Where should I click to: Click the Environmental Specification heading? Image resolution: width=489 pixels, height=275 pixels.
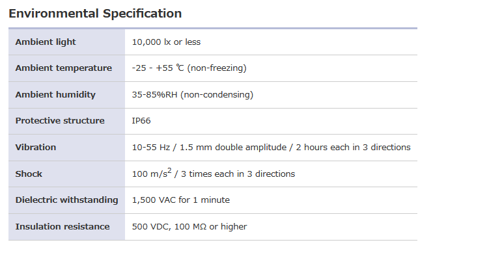[95, 14]
